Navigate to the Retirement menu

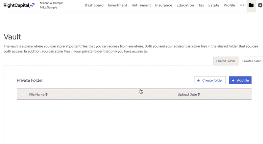coord(141,5)
